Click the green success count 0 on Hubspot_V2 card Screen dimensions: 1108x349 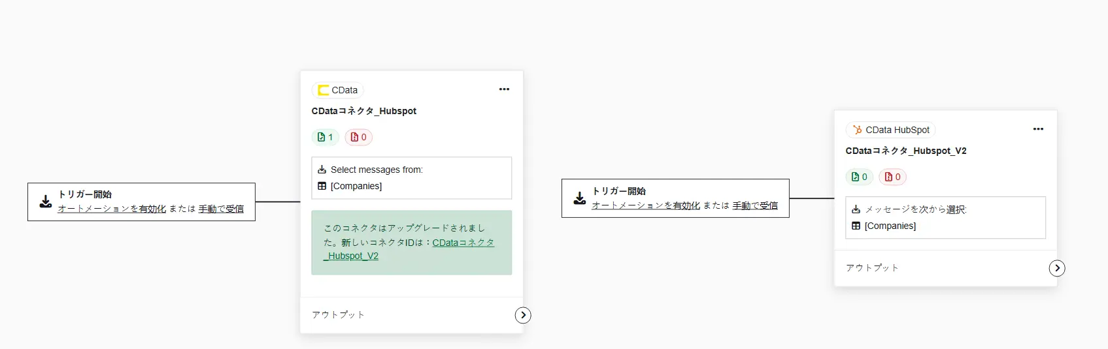point(859,177)
